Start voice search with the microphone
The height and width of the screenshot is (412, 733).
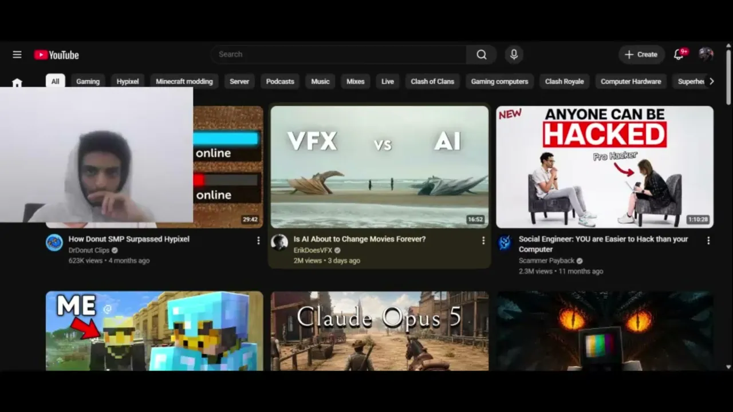(514, 54)
